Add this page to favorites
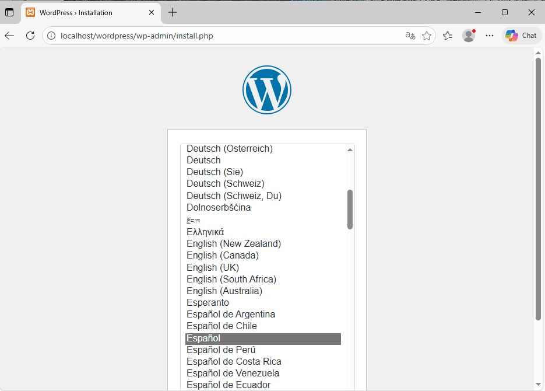 click(427, 36)
